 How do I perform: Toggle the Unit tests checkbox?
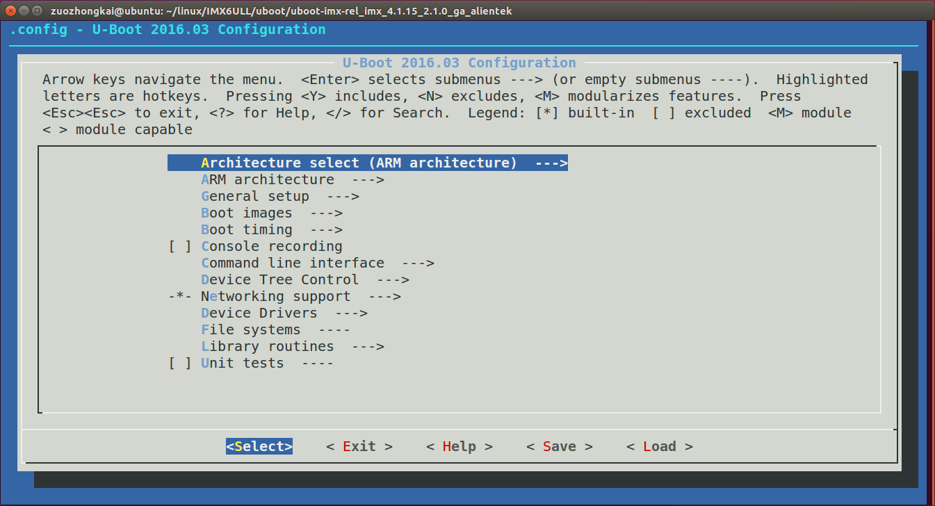[x=180, y=363]
